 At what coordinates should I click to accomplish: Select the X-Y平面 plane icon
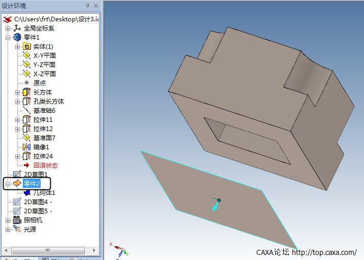coord(27,56)
